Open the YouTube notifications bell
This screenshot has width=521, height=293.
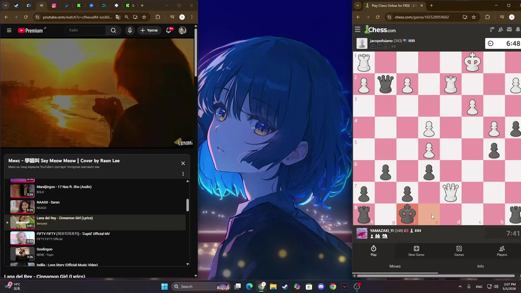(169, 30)
